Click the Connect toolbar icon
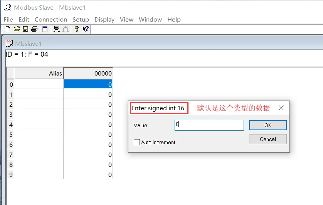Image resolution: width=323 pixels, height=205 pixels. tap(56, 29)
